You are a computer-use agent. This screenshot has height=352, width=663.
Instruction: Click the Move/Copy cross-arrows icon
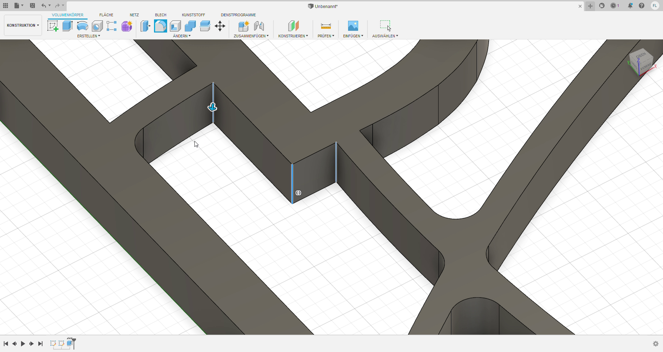click(x=220, y=26)
